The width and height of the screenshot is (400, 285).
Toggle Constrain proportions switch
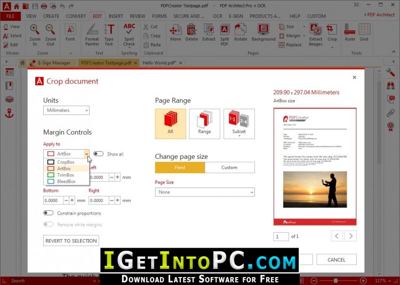(48, 213)
